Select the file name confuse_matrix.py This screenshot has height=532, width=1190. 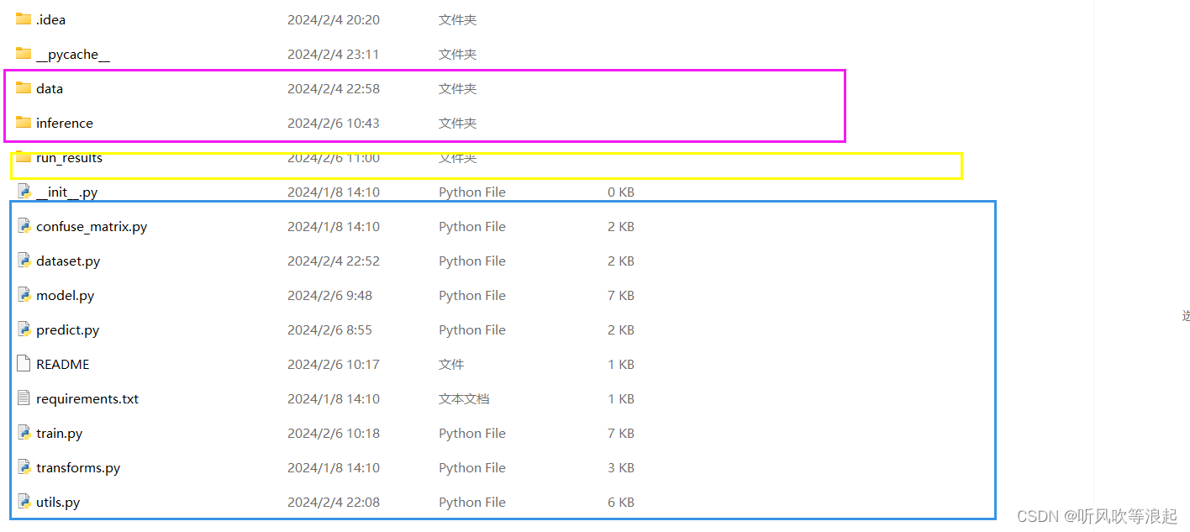(x=92, y=227)
